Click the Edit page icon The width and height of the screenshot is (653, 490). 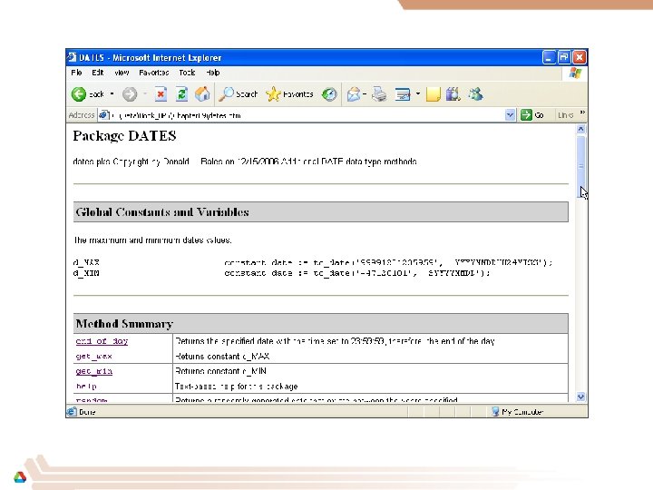tap(403, 94)
